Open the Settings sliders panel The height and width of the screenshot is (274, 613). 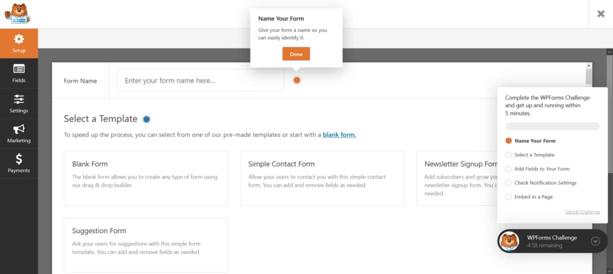[19, 103]
